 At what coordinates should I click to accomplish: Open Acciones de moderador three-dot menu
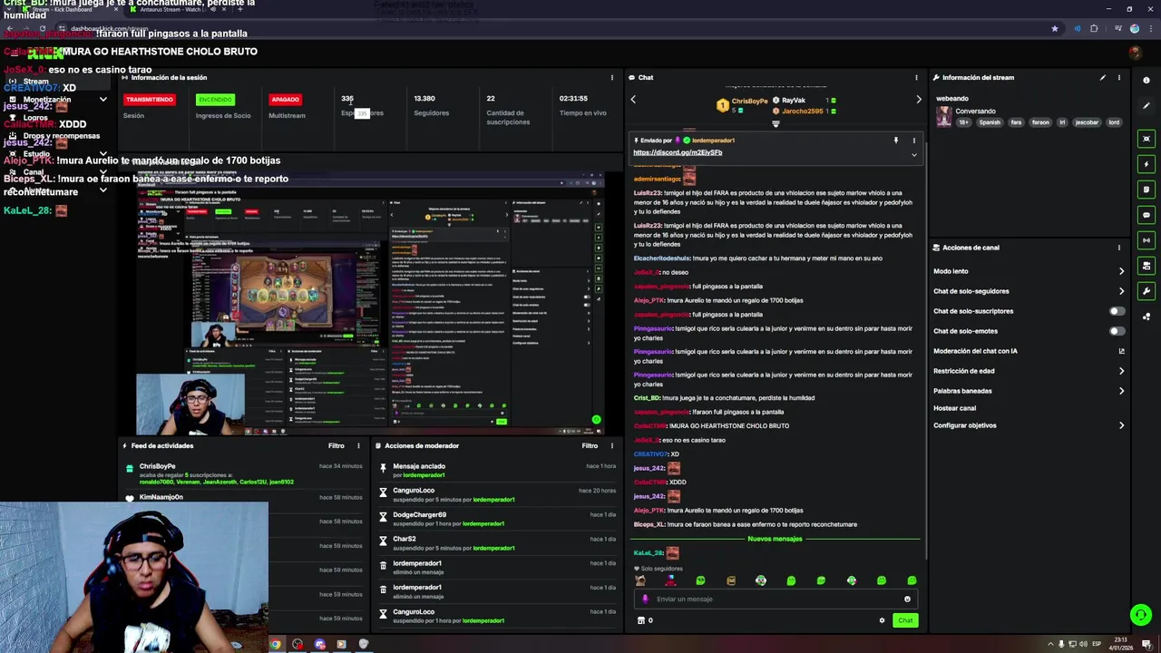[x=611, y=445]
